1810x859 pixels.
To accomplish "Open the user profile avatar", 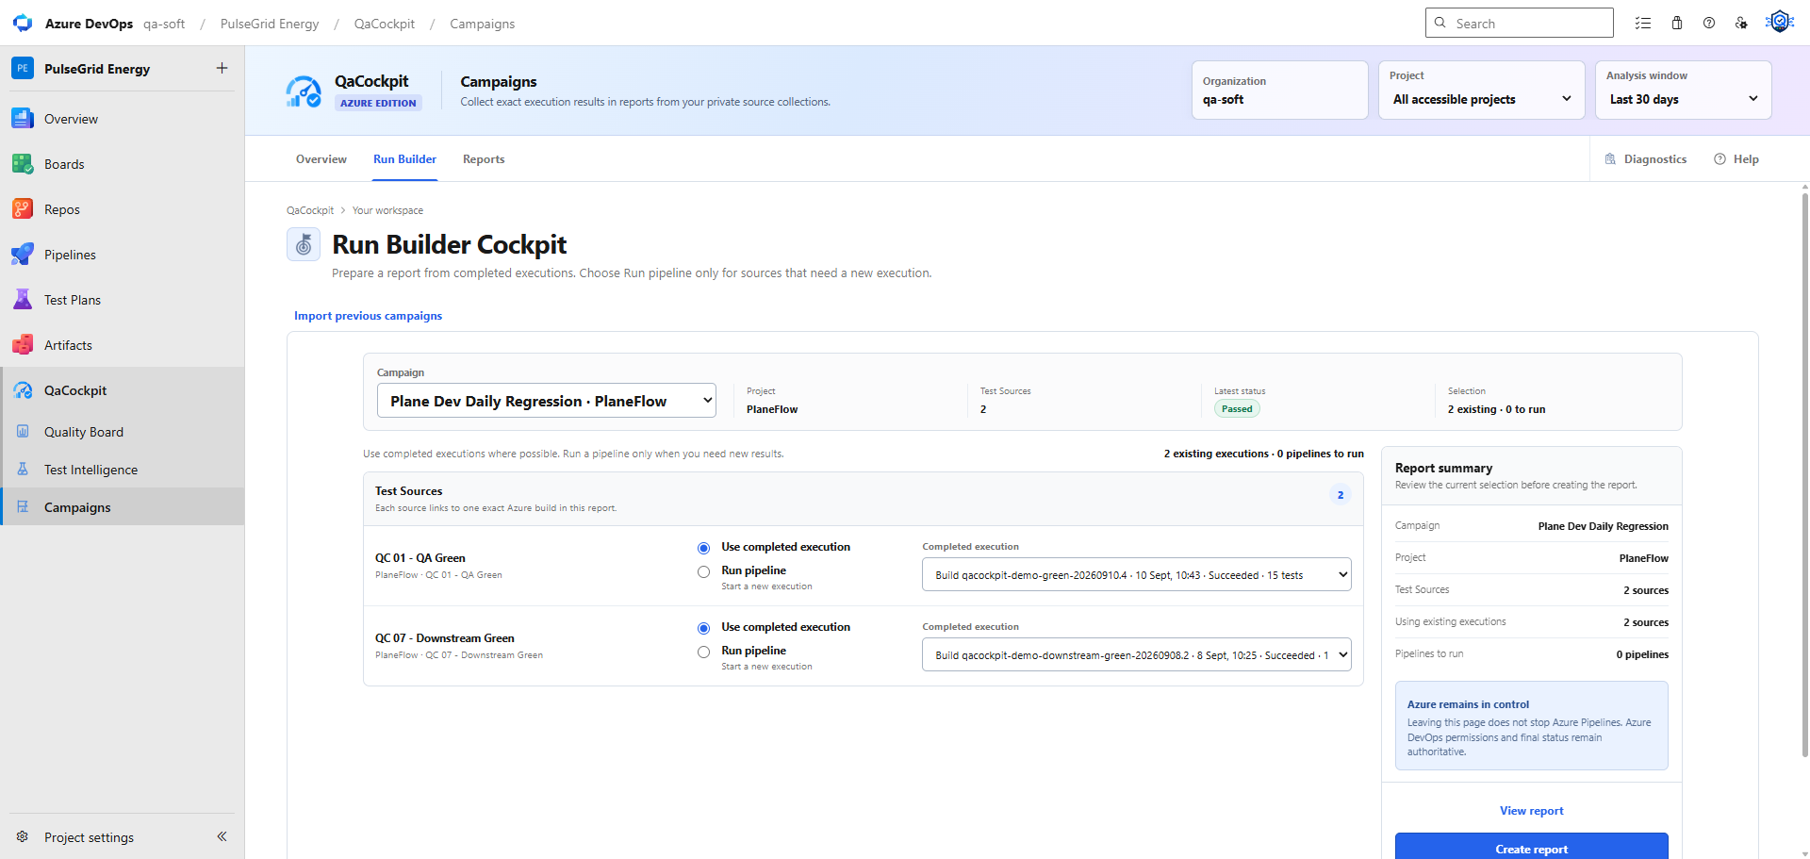I will [x=1779, y=22].
